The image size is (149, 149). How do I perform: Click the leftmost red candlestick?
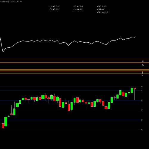(x=3, y=126)
